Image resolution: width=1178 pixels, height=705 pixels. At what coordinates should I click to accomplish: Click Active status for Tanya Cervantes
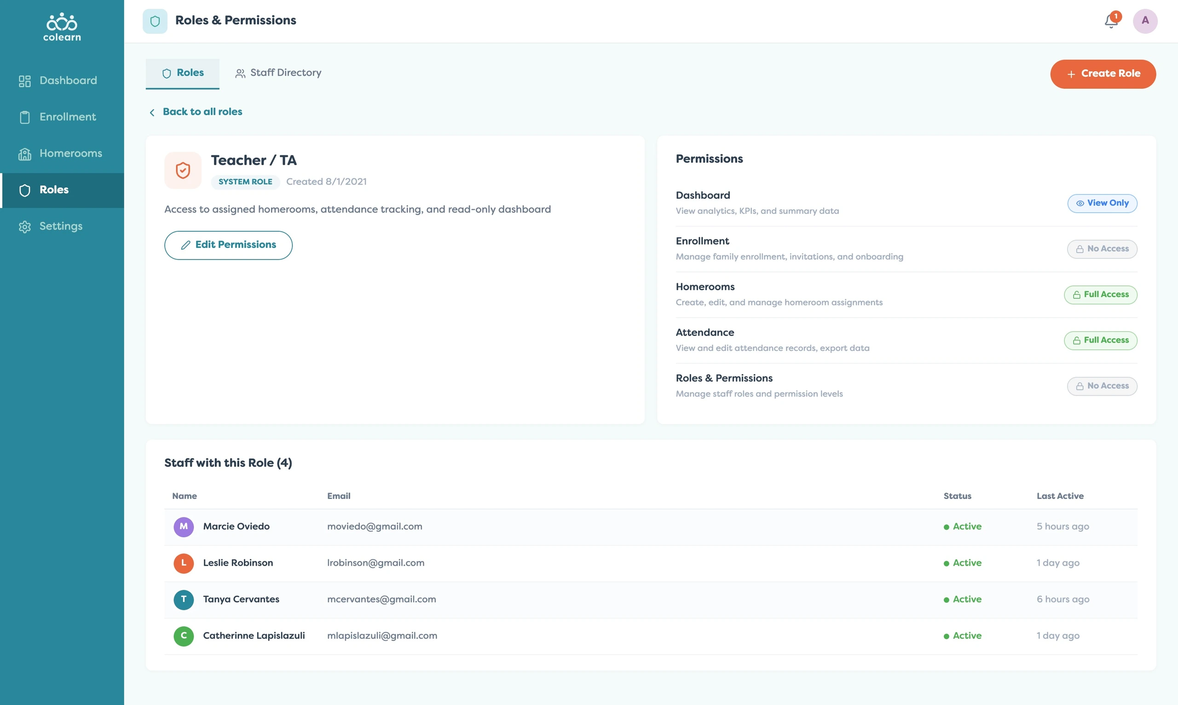pos(962,600)
